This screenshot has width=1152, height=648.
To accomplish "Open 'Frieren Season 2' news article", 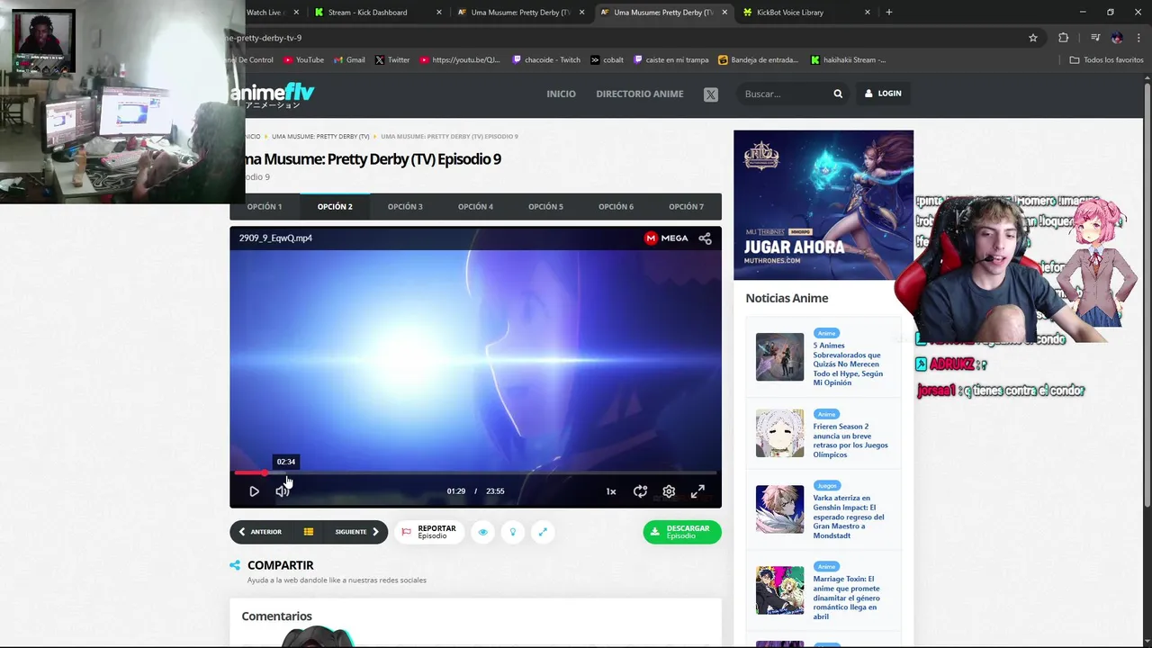I will (x=850, y=440).
